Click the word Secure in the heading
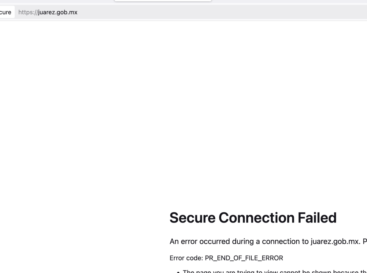Viewport: 367px width, 273px height. click(x=192, y=218)
